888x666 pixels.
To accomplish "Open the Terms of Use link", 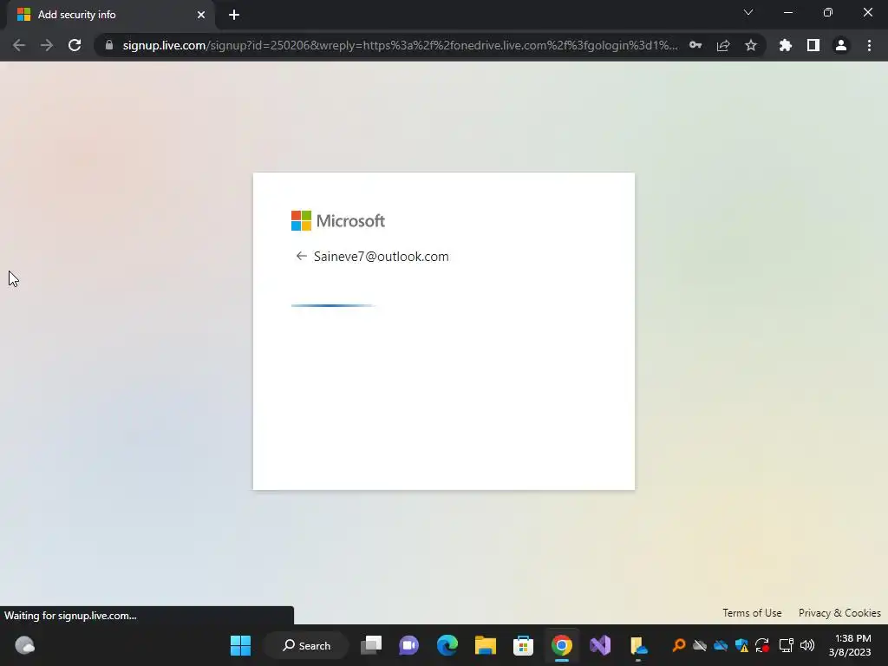I will coord(752,613).
